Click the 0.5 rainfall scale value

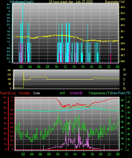tap(12, 127)
